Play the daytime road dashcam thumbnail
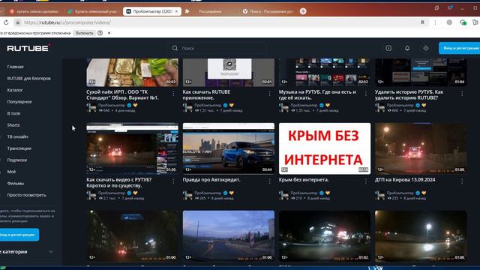 [228, 235]
